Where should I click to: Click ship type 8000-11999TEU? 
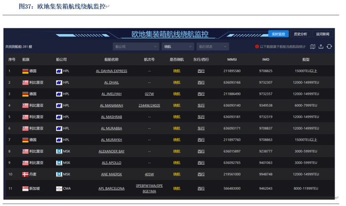(x=306, y=189)
